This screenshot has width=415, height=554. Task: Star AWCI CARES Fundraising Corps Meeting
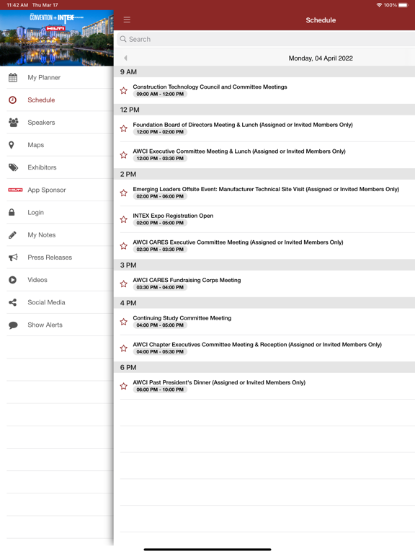click(x=123, y=283)
